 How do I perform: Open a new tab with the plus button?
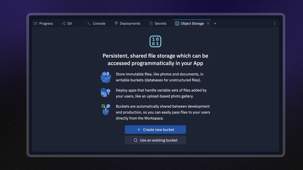click(x=215, y=23)
